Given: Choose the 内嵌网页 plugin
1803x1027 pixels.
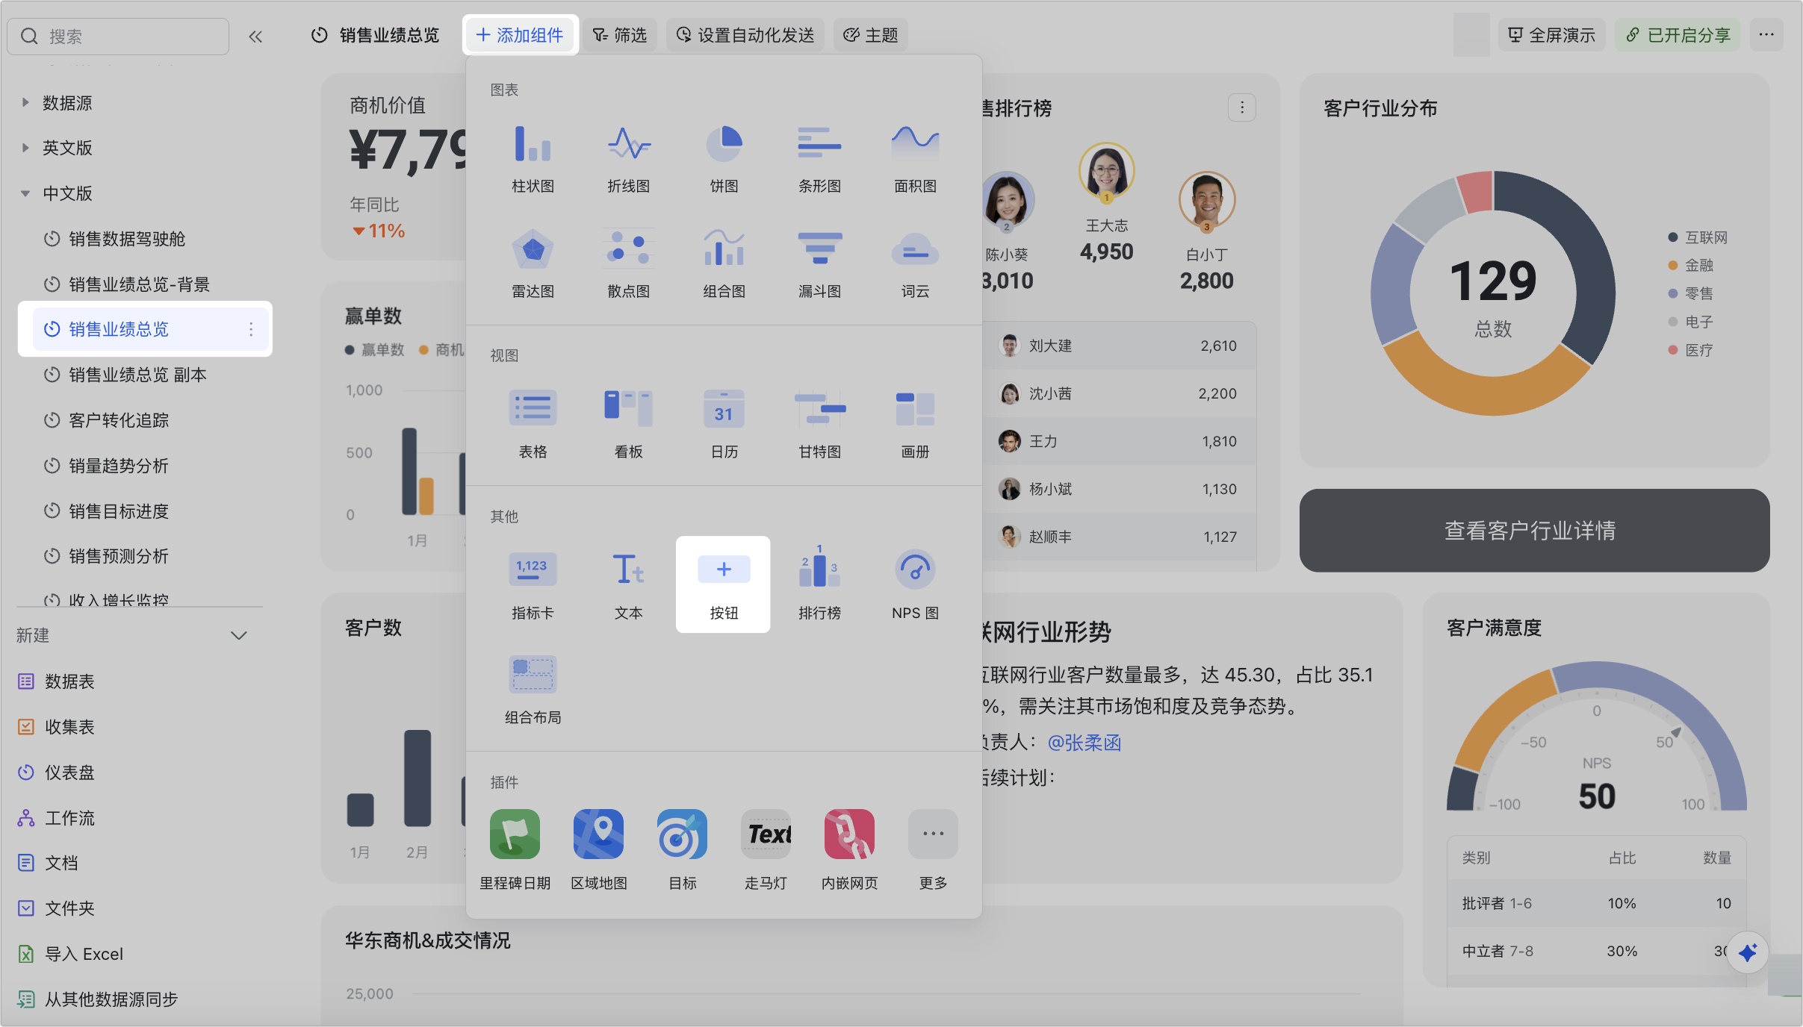Looking at the screenshot, I should click(849, 850).
